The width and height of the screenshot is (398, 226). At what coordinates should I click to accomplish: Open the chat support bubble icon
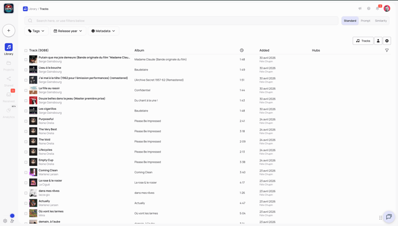[388, 217]
